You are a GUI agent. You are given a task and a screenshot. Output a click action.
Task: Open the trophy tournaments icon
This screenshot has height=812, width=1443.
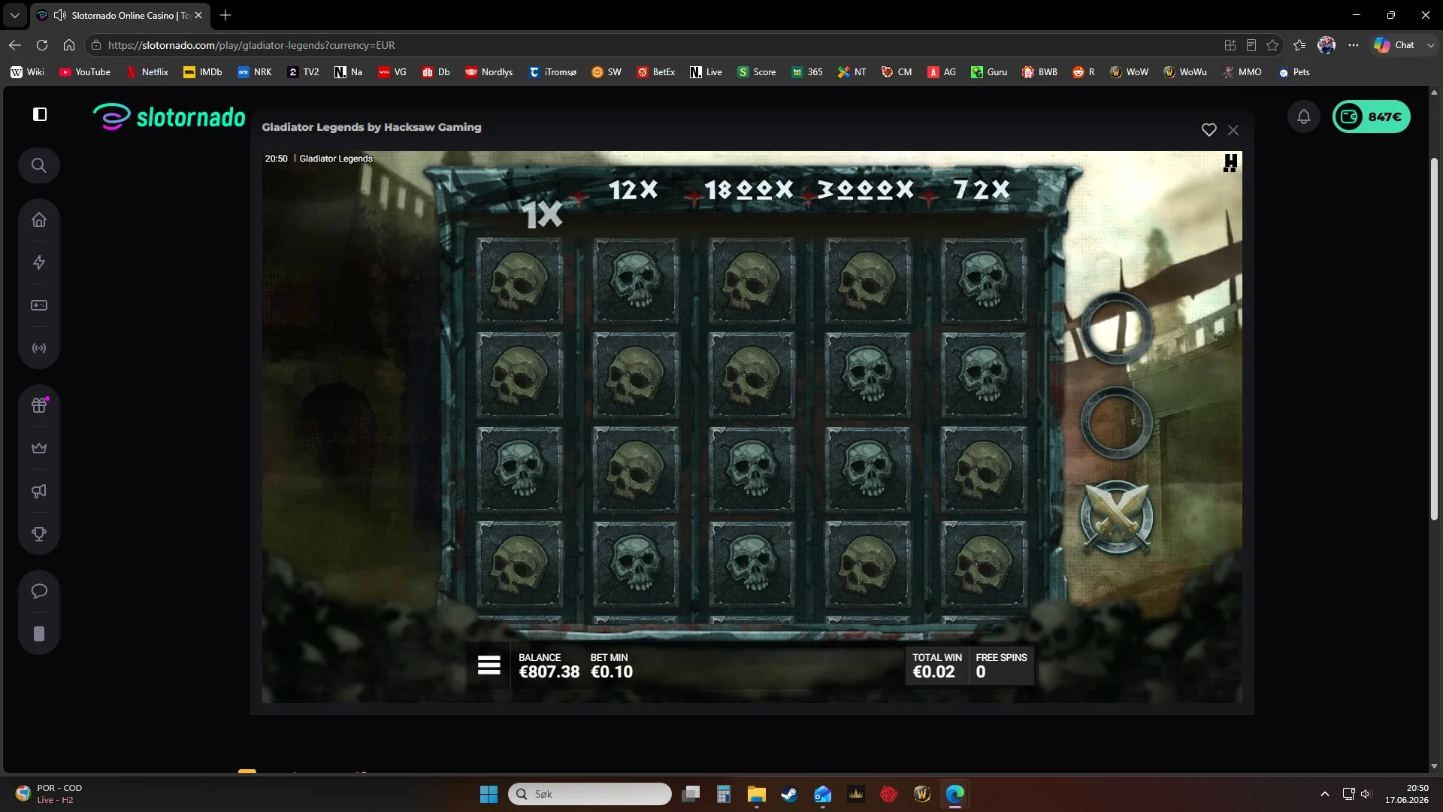pyautogui.click(x=39, y=534)
